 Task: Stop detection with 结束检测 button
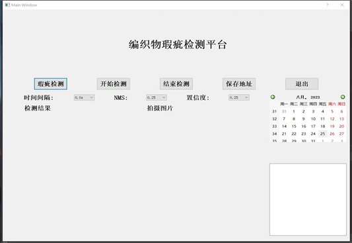[x=176, y=84]
